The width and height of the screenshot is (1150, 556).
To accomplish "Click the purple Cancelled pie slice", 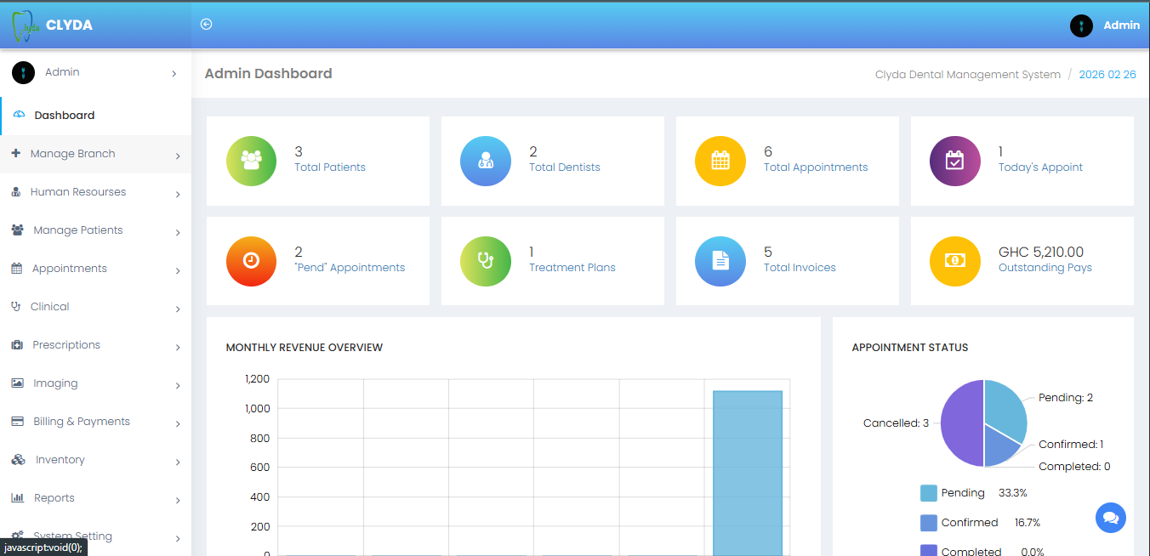I will (x=961, y=423).
